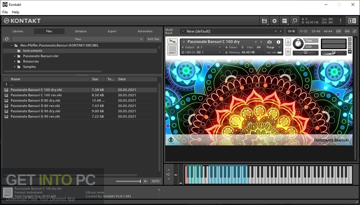
Task: Open the File menu
Action: [x=5, y=12]
